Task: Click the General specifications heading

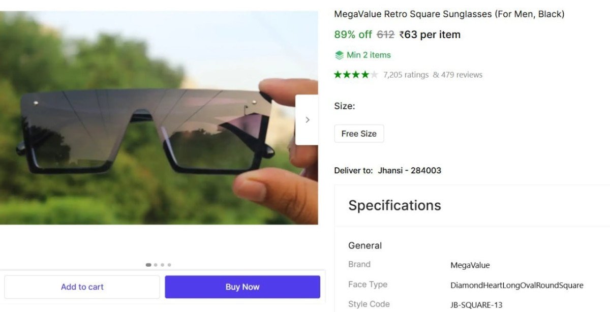Action: click(x=365, y=245)
